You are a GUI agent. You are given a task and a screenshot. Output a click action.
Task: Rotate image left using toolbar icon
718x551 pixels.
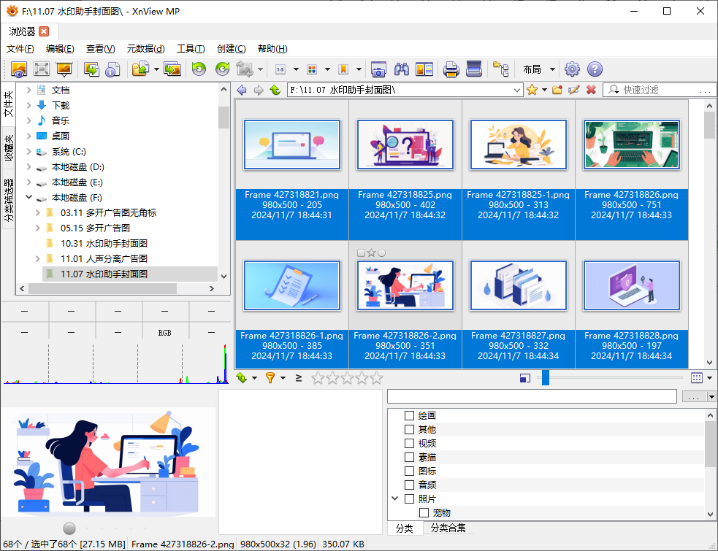(199, 69)
